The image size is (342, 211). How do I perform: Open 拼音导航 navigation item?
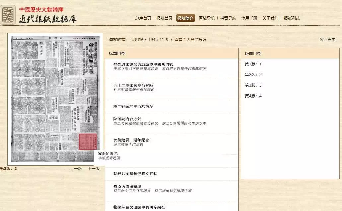(x=228, y=18)
